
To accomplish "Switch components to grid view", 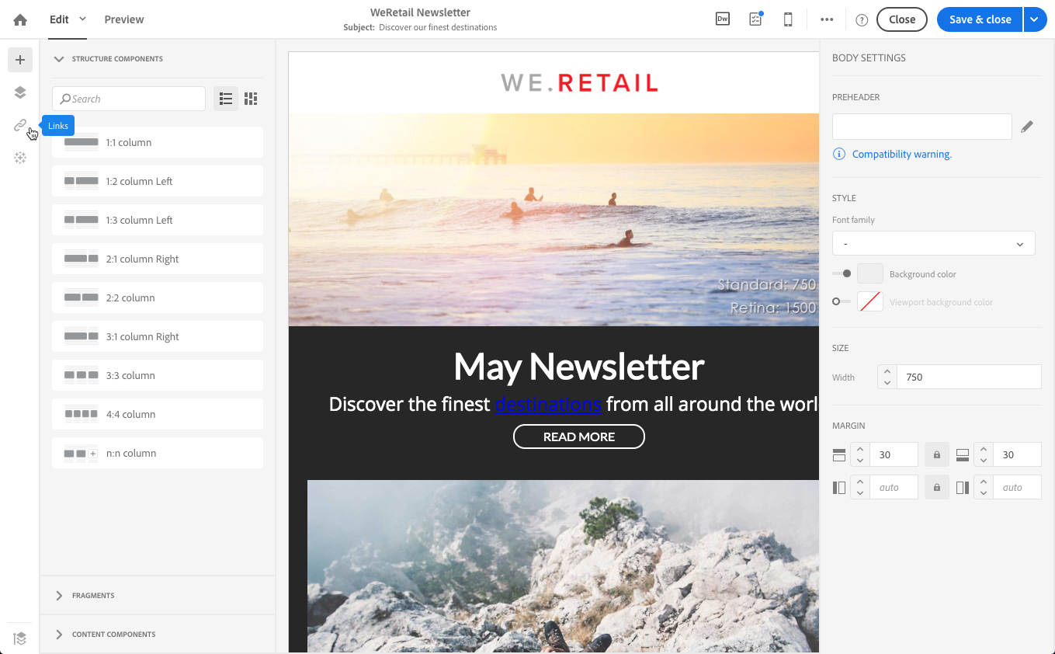I will [250, 99].
